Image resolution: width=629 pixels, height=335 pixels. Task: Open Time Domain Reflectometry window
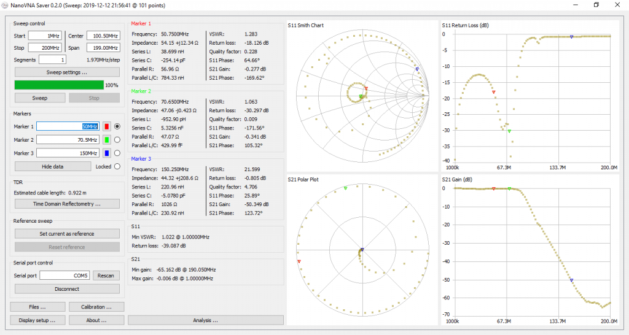(x=67, y=204)
